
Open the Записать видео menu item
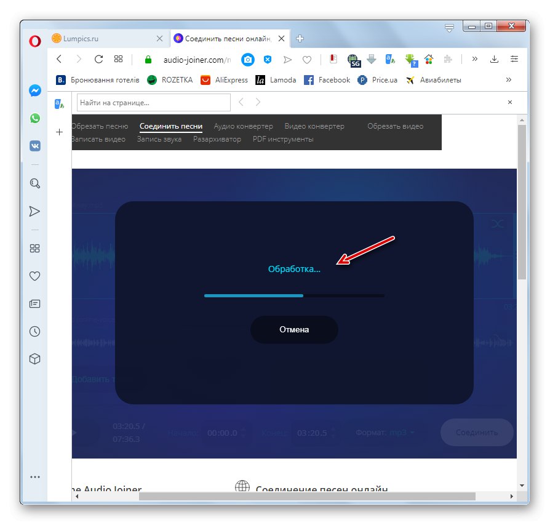(98, 139)
